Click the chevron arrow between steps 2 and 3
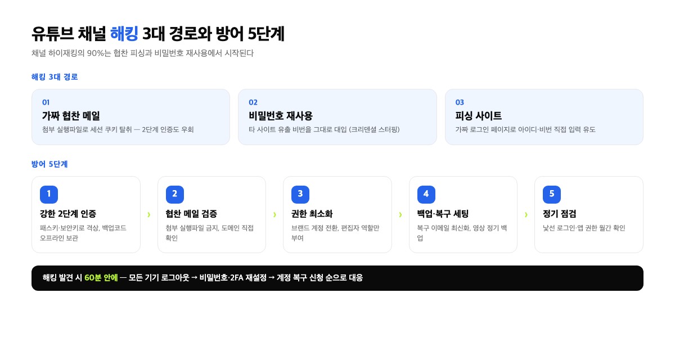 pyautogui.click(x=274, y=214)
